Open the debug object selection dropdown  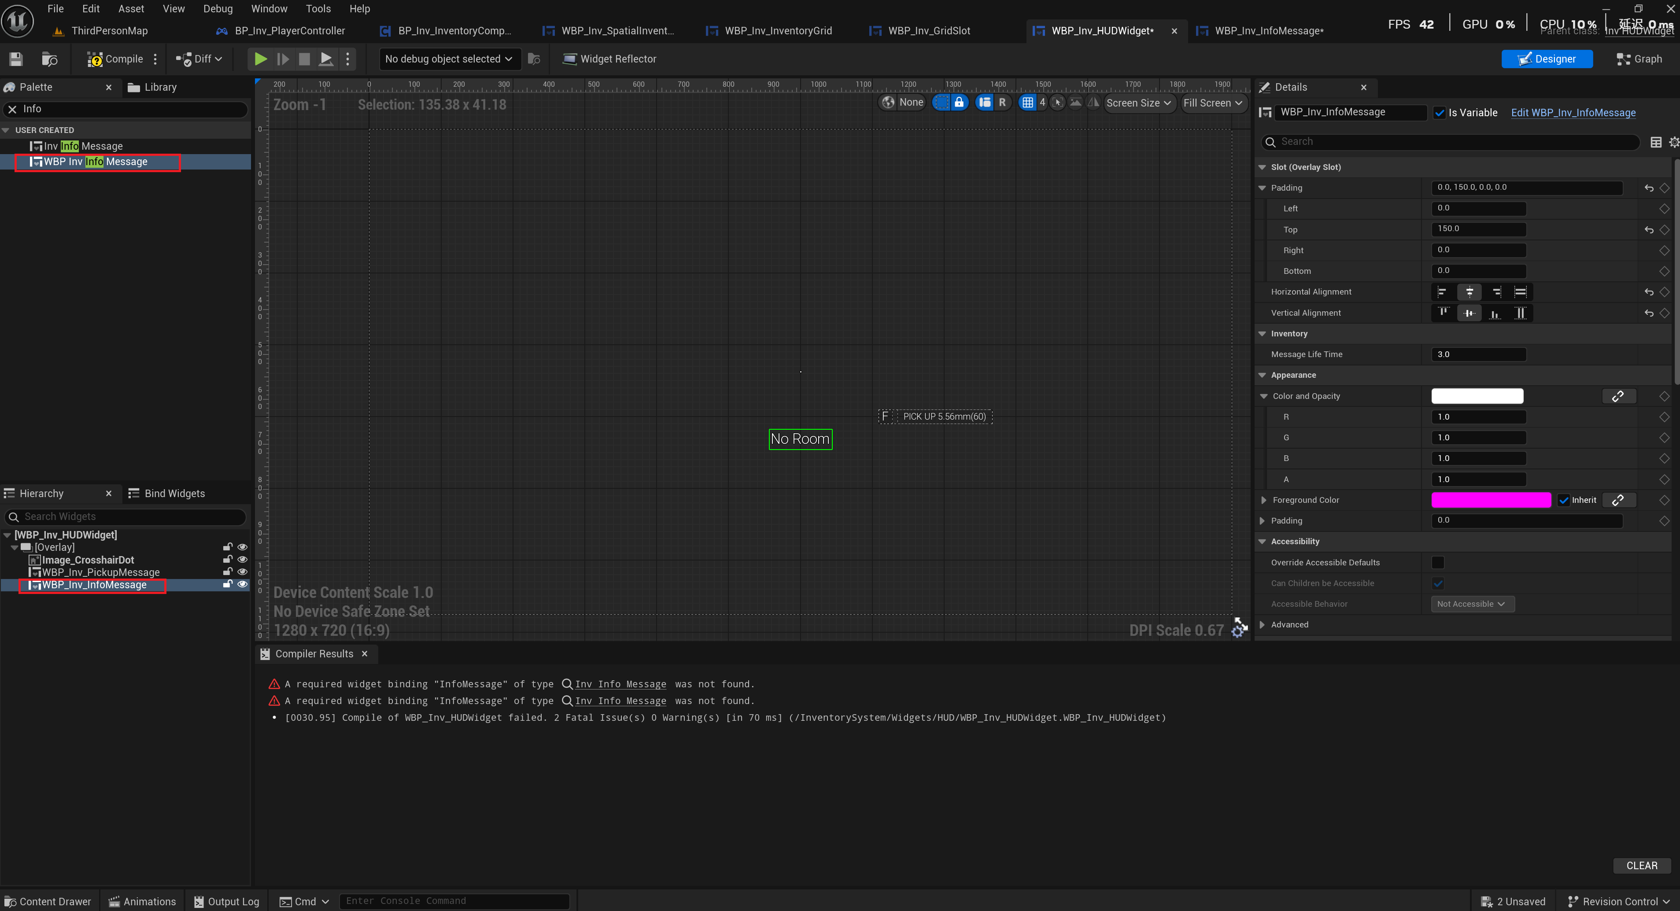tap(449, 59)
